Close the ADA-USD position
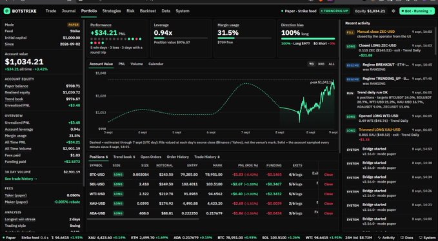The width and height of the screenshot is (438, 241). click(x=328, y=213)
